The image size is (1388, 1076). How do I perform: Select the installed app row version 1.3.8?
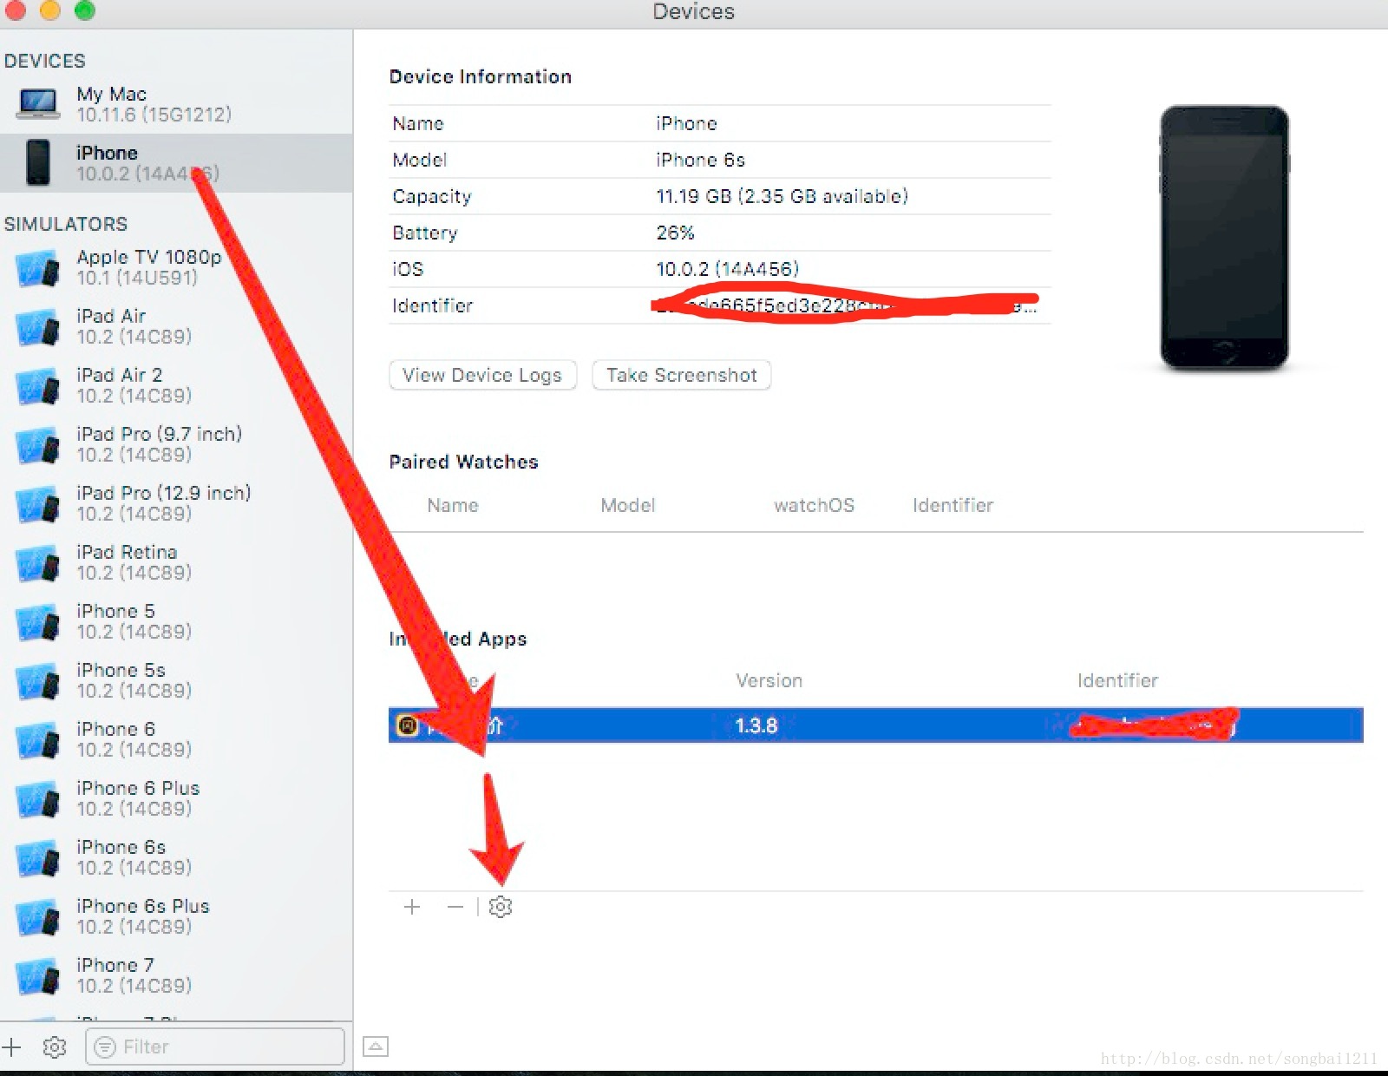click(x=876, y=725)
